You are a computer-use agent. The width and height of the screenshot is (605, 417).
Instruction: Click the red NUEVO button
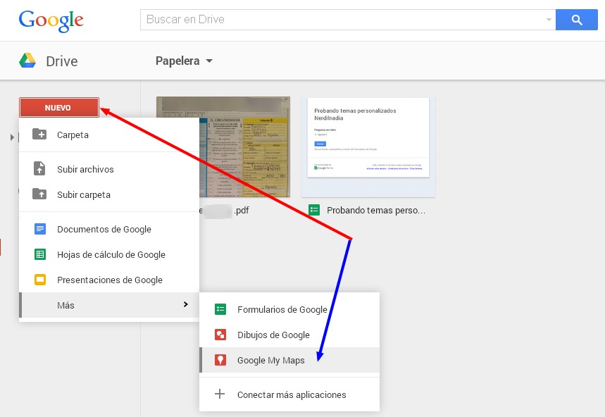(x=59, y=107)
